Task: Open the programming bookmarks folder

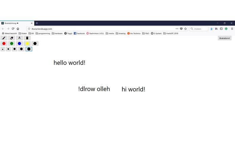Action: click(43, 33)
